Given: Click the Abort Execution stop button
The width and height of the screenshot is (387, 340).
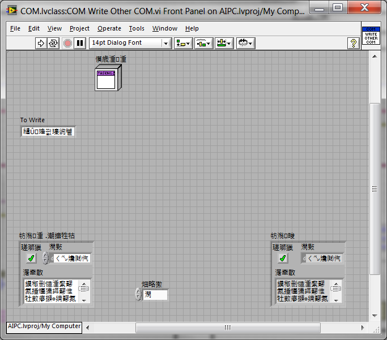Looking at the screenshot, I should pyautogui.click(x=67, y=44).
